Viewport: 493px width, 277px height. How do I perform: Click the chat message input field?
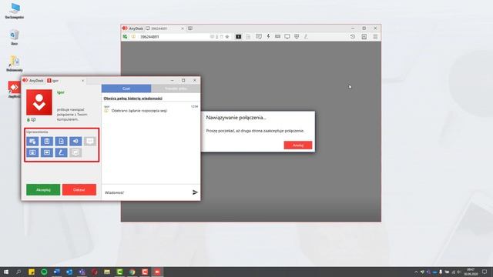[x=146, y=192]
